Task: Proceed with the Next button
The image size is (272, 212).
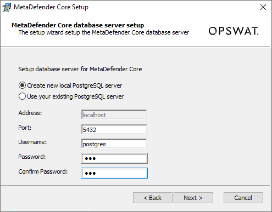Action: click(x=193, y=198)
